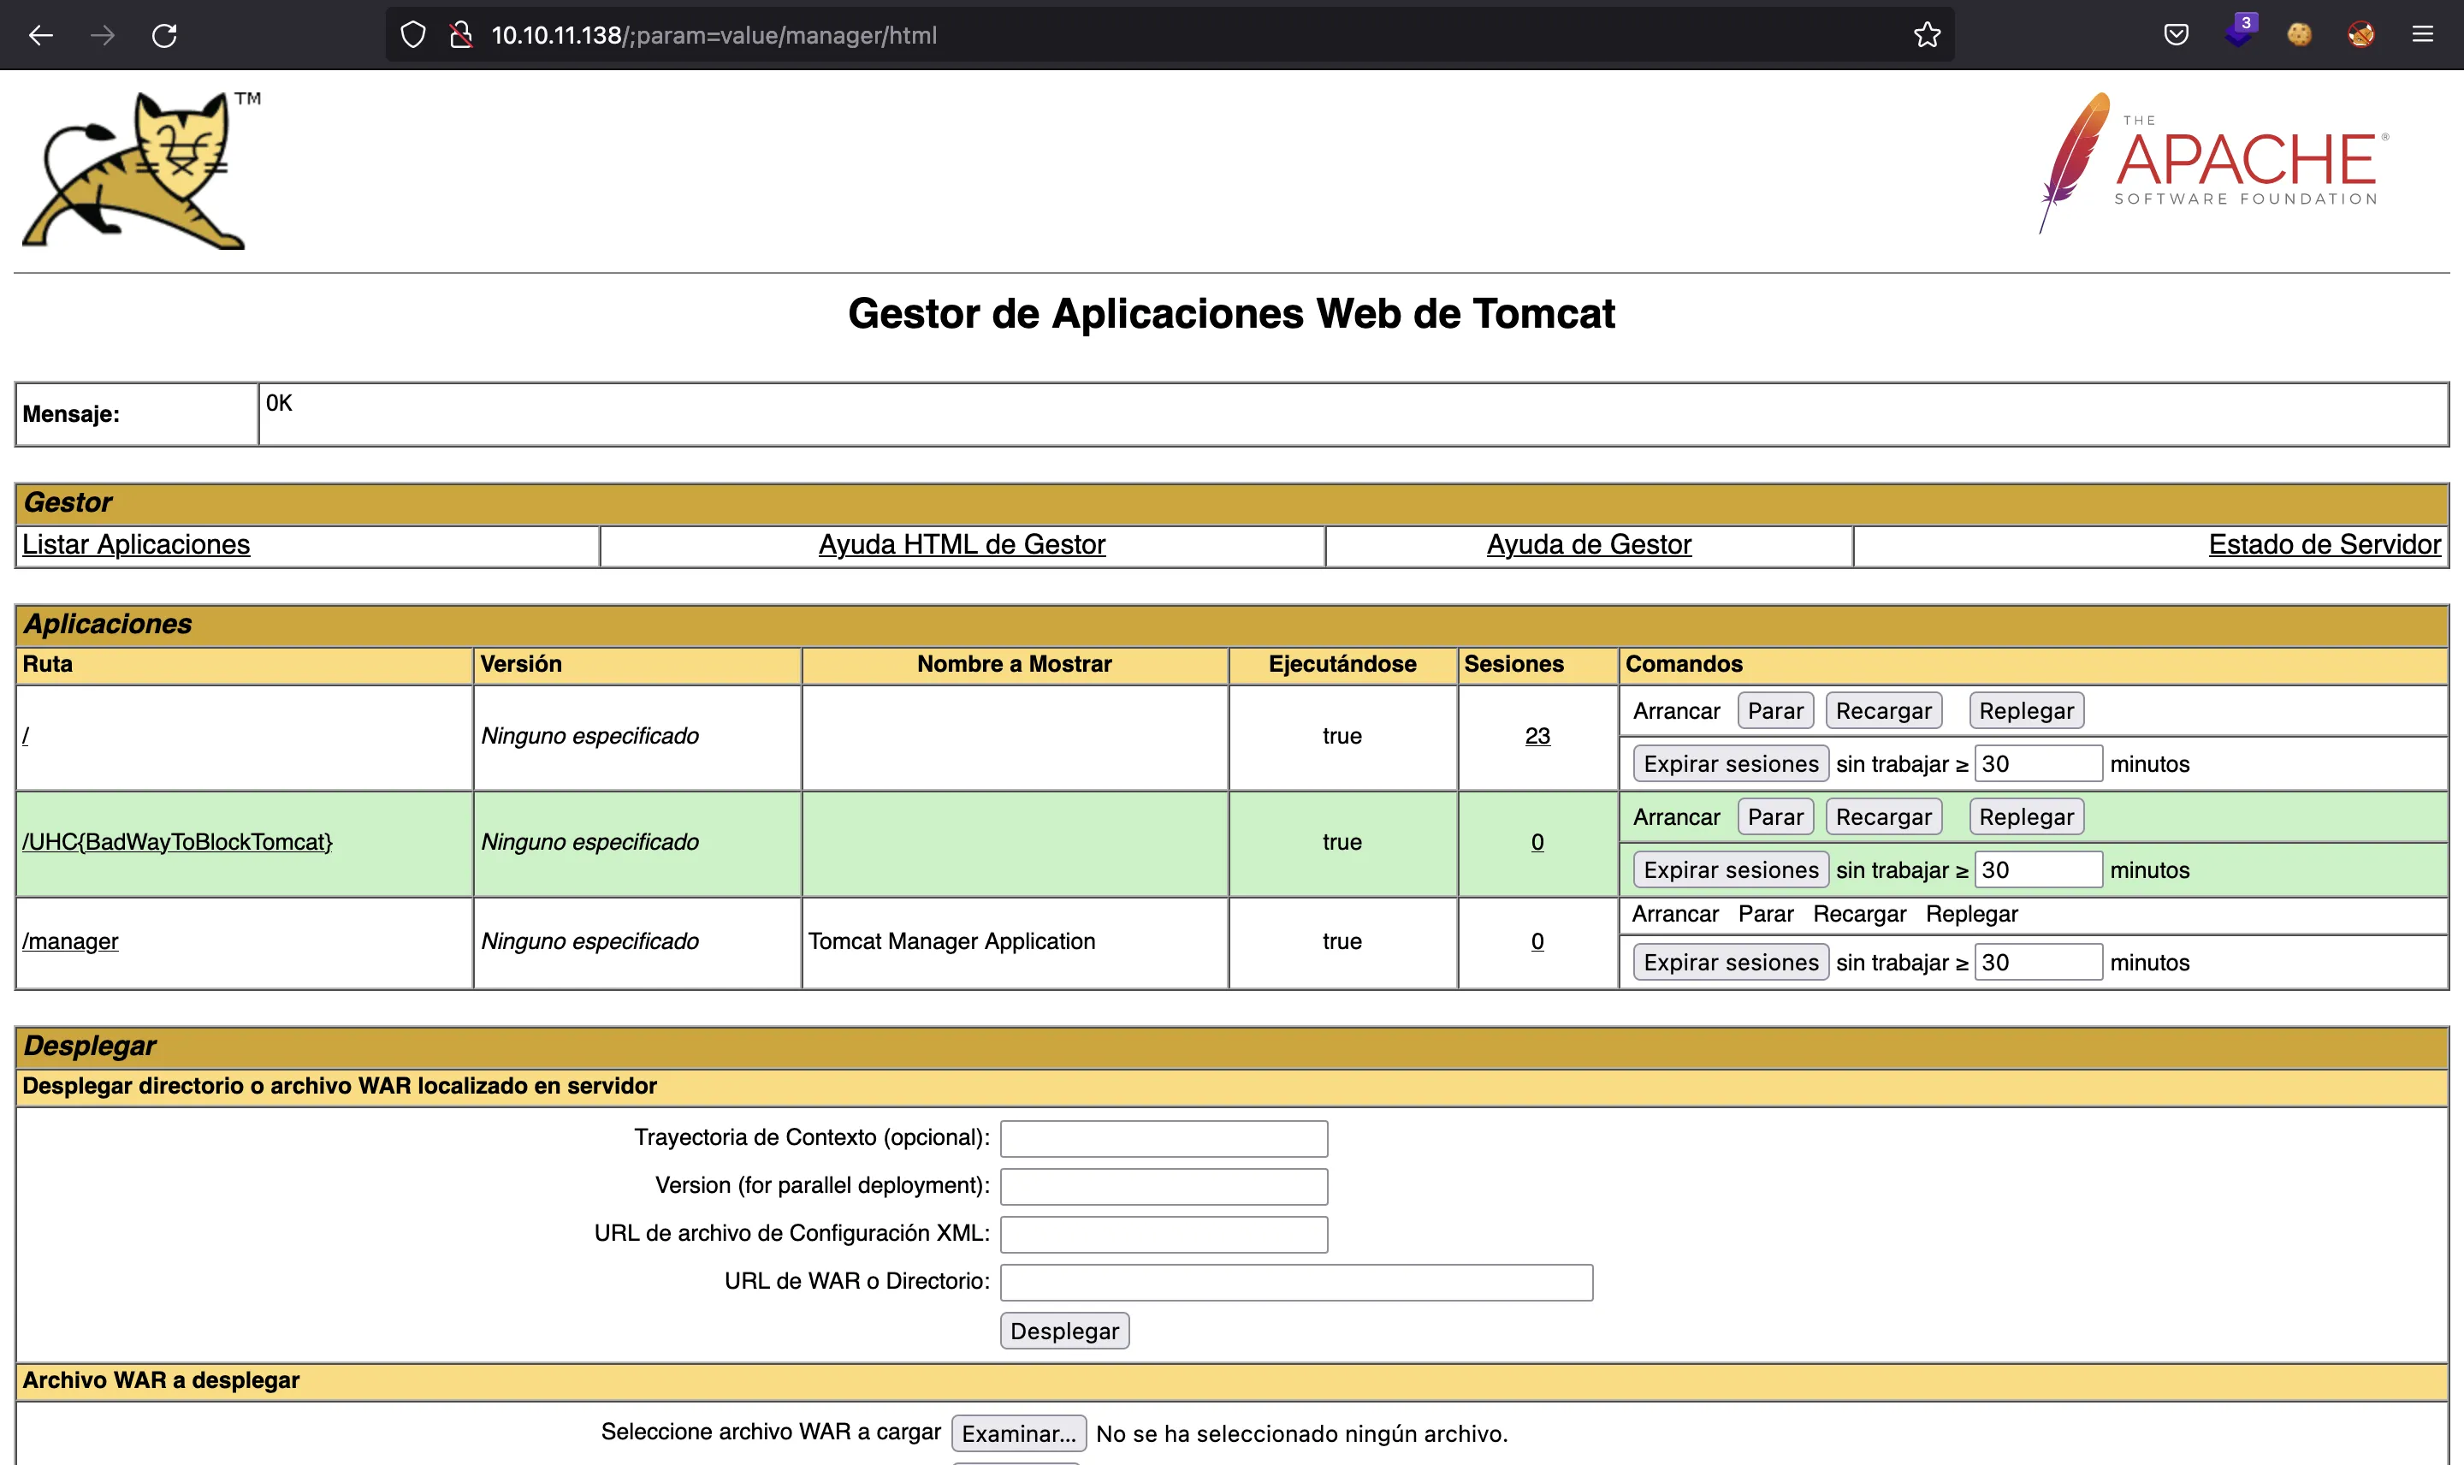This screenshot has width=2464, height=1465.
Task: Click the Desplegar button
Action: (x=1065, y=1331)
